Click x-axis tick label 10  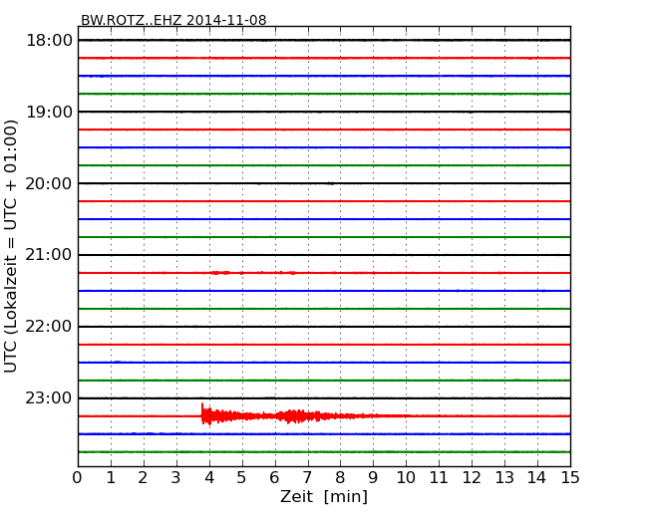pos(406,478)
